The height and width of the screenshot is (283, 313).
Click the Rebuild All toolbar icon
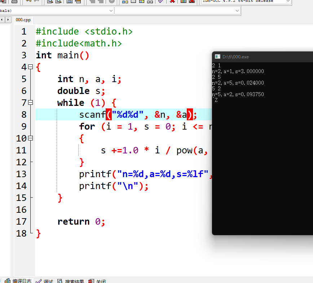[x=150, y=1]
